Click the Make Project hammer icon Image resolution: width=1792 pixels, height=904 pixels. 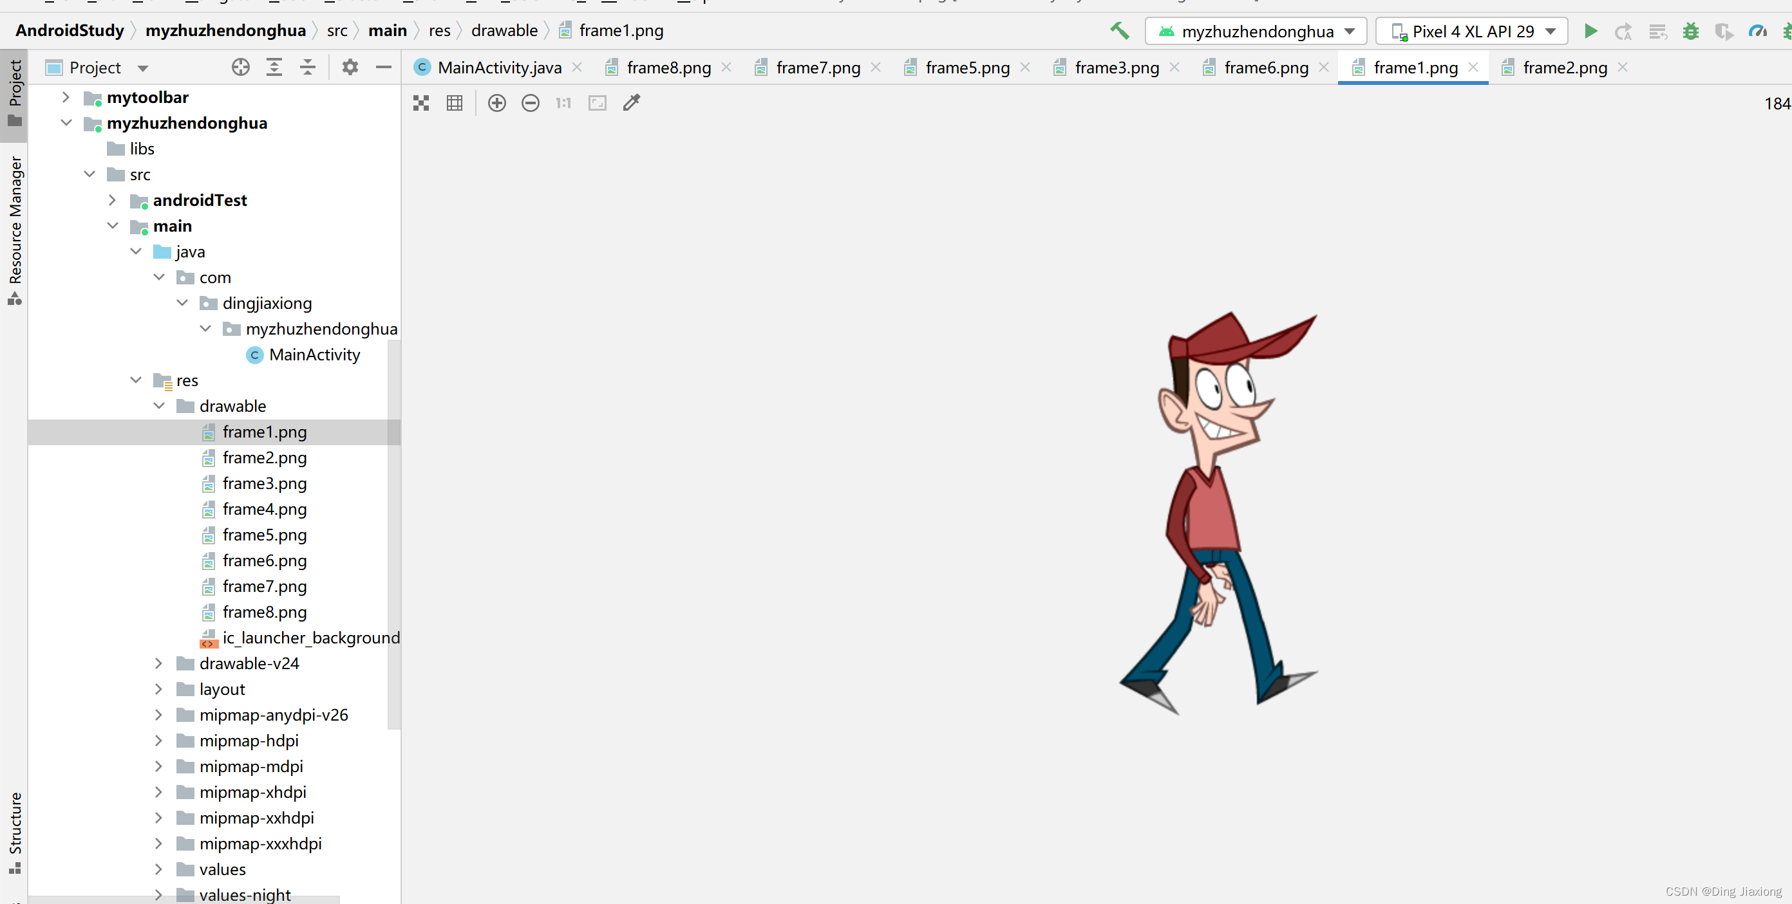(1119, 32)
